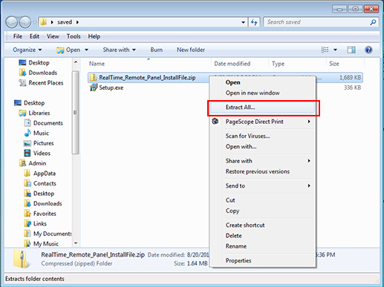The image size is (384, 287).
Task: Toggle the preview pane icon
Action: tap(351, 50)
